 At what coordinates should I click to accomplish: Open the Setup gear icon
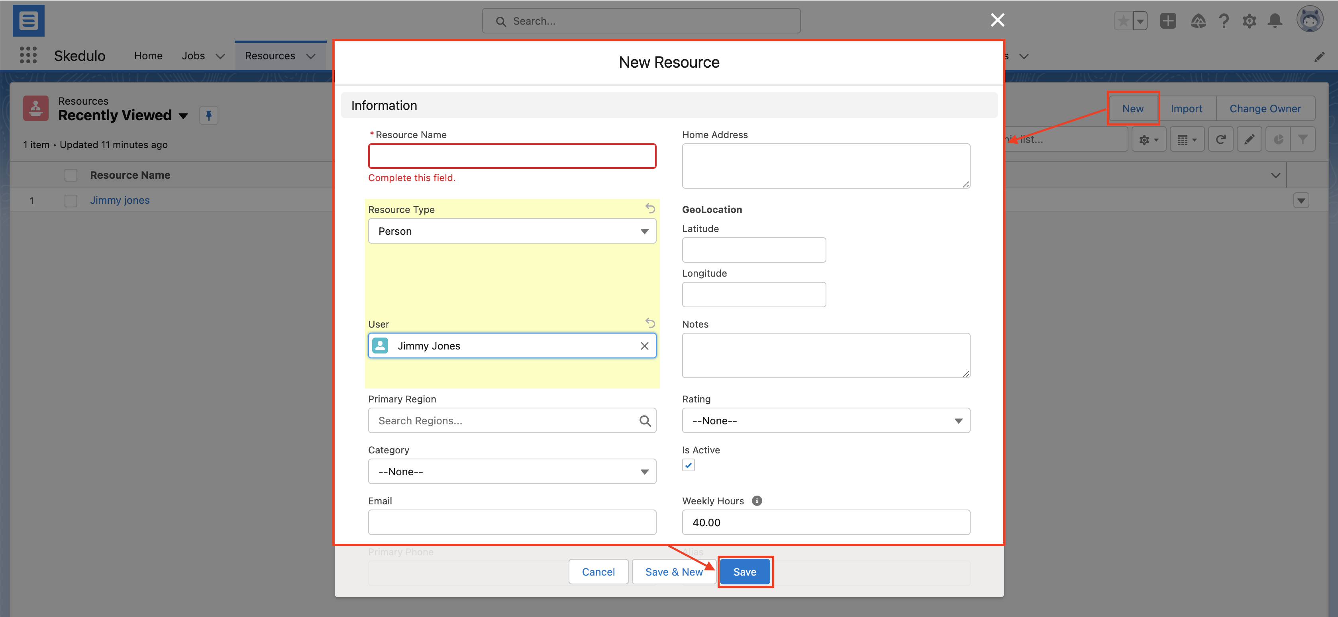click(x=1249, y=21)
